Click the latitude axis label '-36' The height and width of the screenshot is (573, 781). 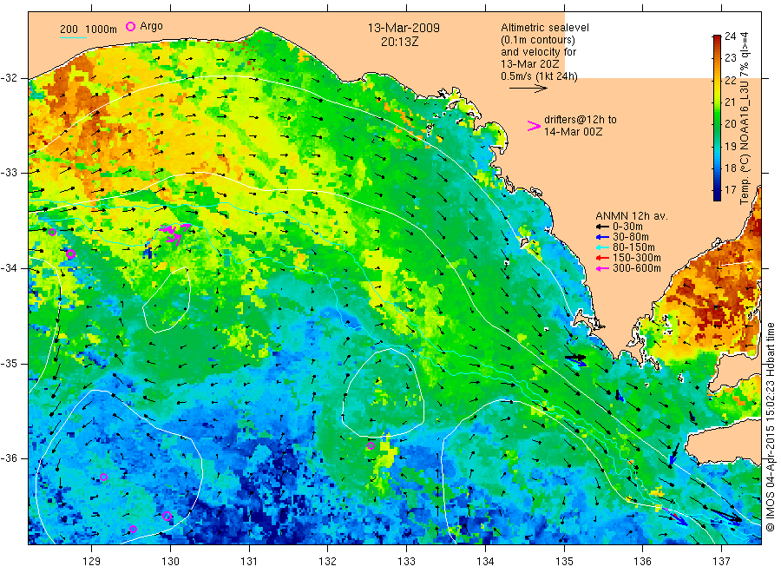point(10,458)
